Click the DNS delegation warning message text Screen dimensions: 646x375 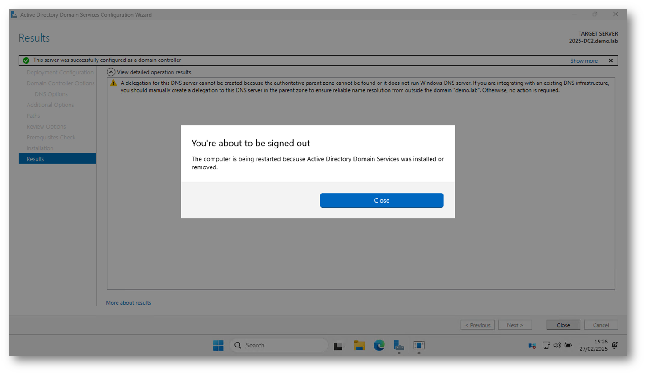click(365, 87)
